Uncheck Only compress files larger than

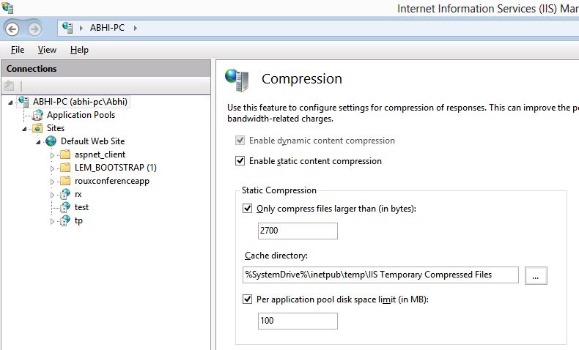coord(248,209)
